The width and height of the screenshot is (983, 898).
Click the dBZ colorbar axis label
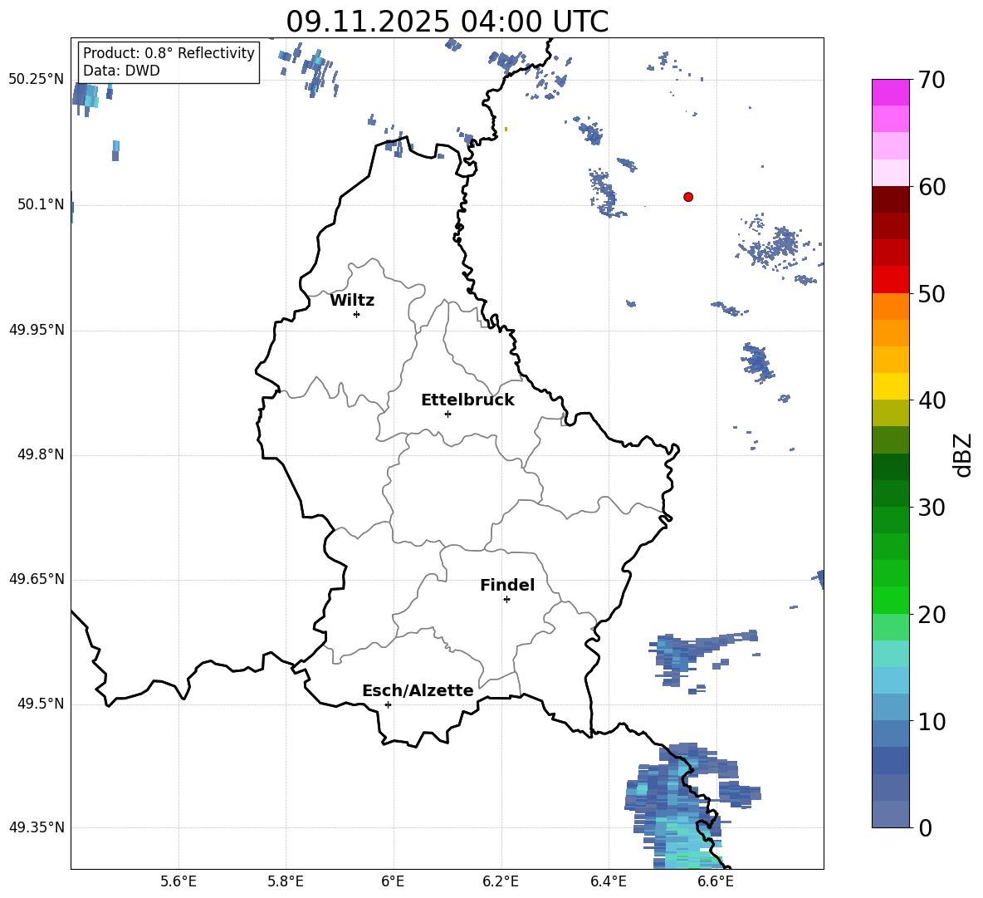click(962, 454)
